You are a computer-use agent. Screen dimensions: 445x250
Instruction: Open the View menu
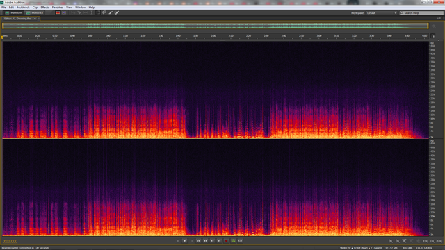[69, 8]
